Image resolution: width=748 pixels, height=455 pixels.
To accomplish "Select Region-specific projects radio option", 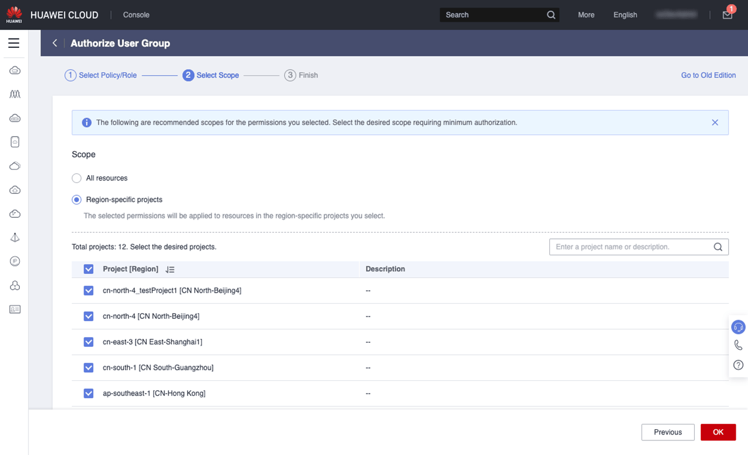I will pyautogui.click(x=77, y=200).
